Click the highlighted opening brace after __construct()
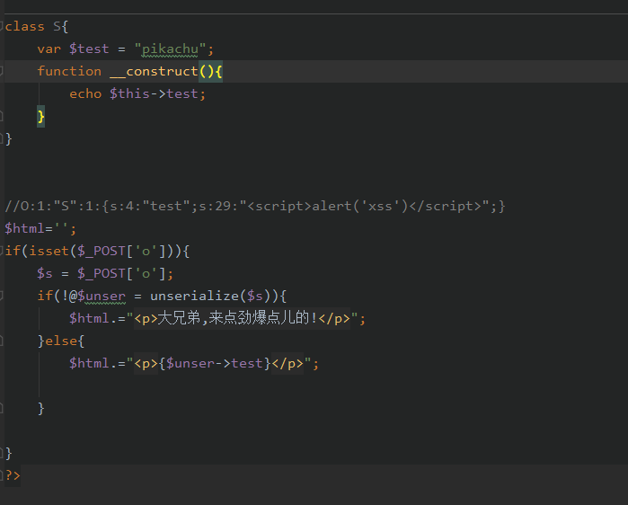The width and height of the screenshot is (628, 505). tap(218, 71)
